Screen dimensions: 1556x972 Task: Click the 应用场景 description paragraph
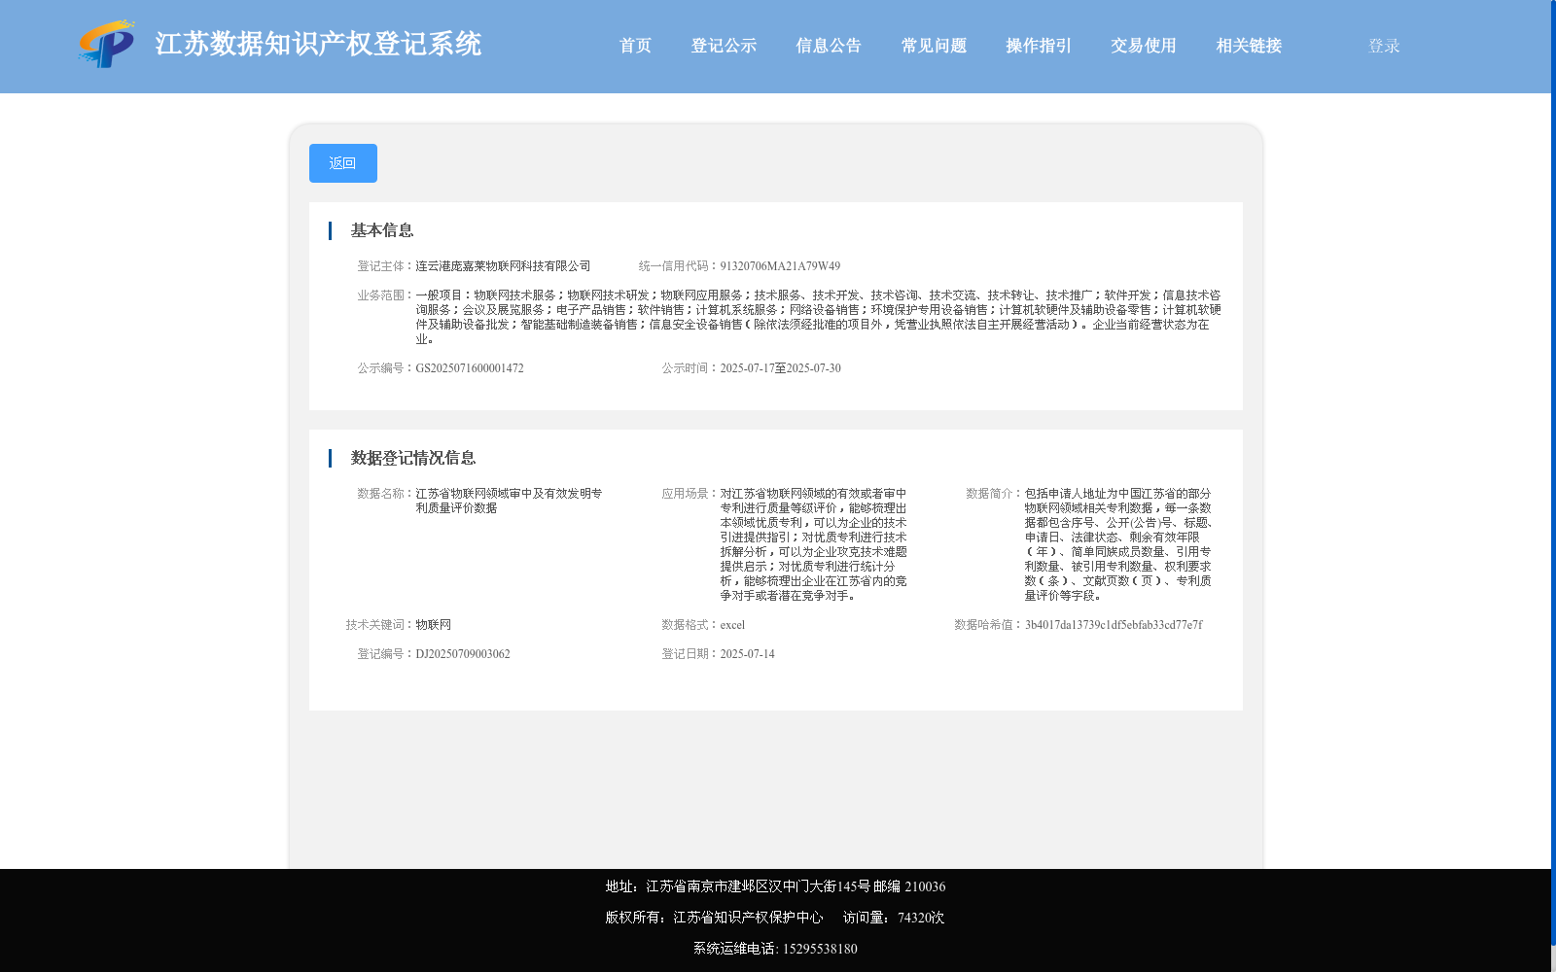tap(813, 544)
